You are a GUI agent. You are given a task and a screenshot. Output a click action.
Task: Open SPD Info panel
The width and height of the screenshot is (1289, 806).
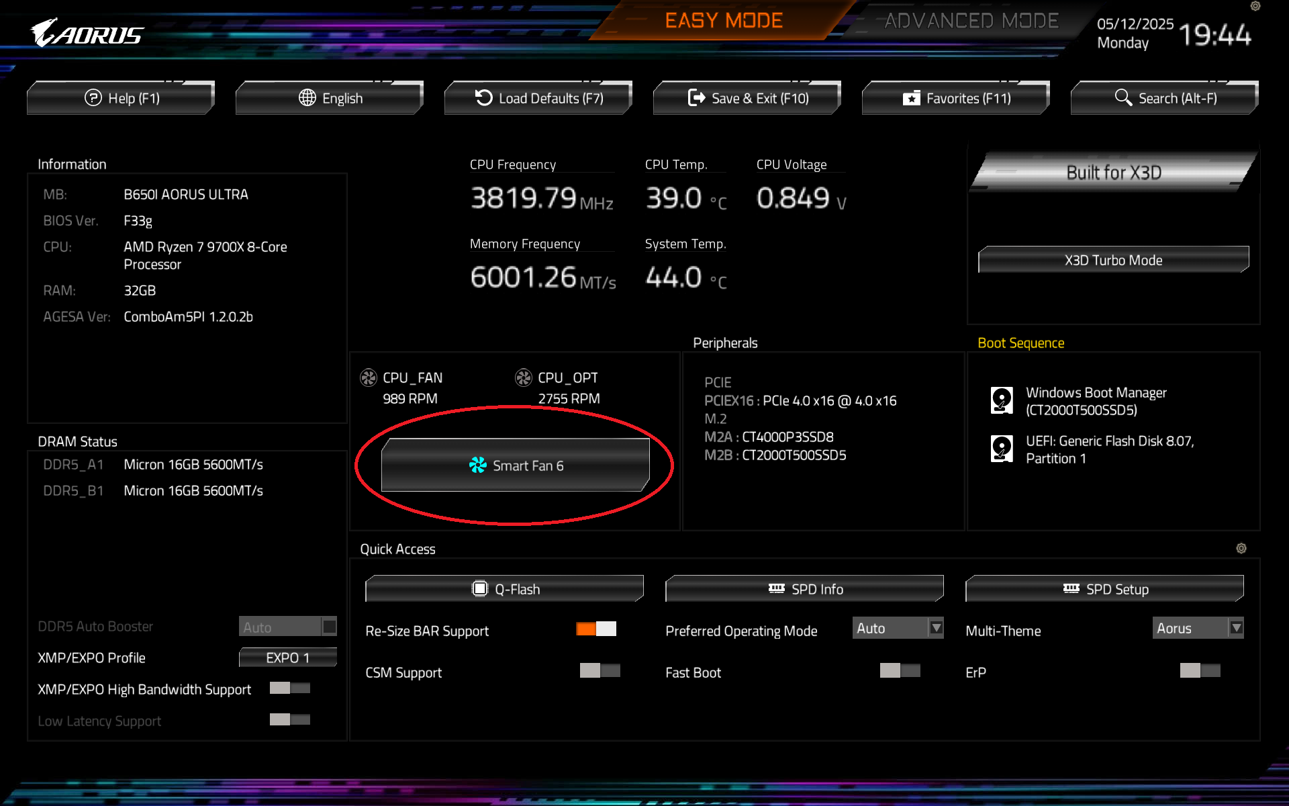coord(804,589)
